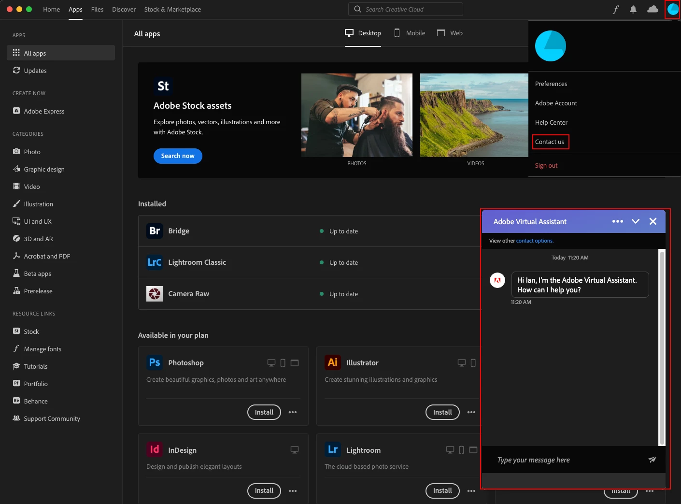Open Photoshop more options ellipsis
This screenshot has height=504, width=681.
tap(293, 412)
